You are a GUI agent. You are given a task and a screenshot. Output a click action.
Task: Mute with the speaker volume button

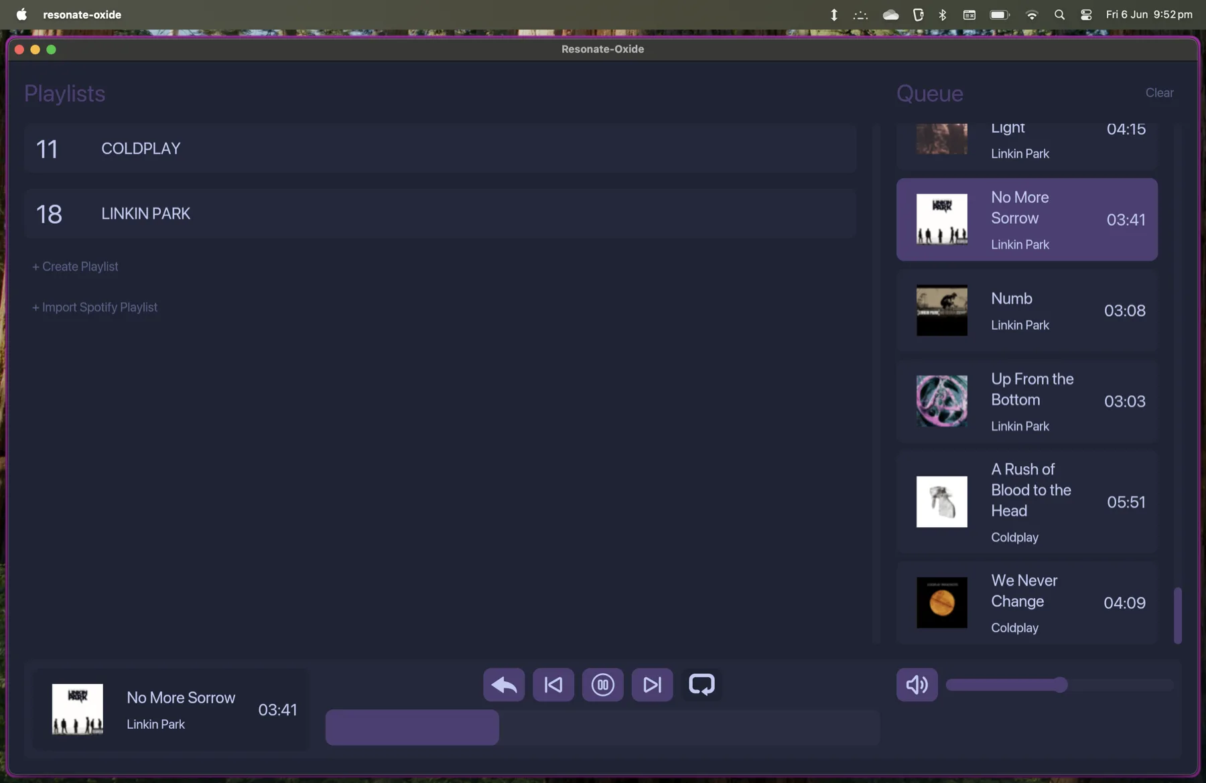tap(917, 685)
